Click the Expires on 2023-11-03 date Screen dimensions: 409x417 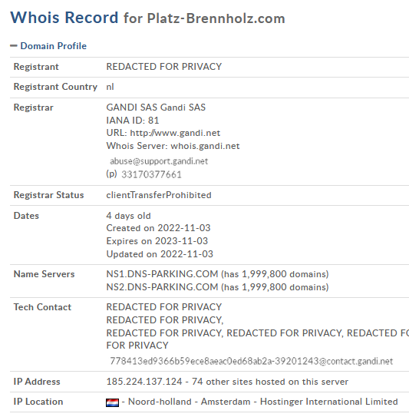click(157, 241)
